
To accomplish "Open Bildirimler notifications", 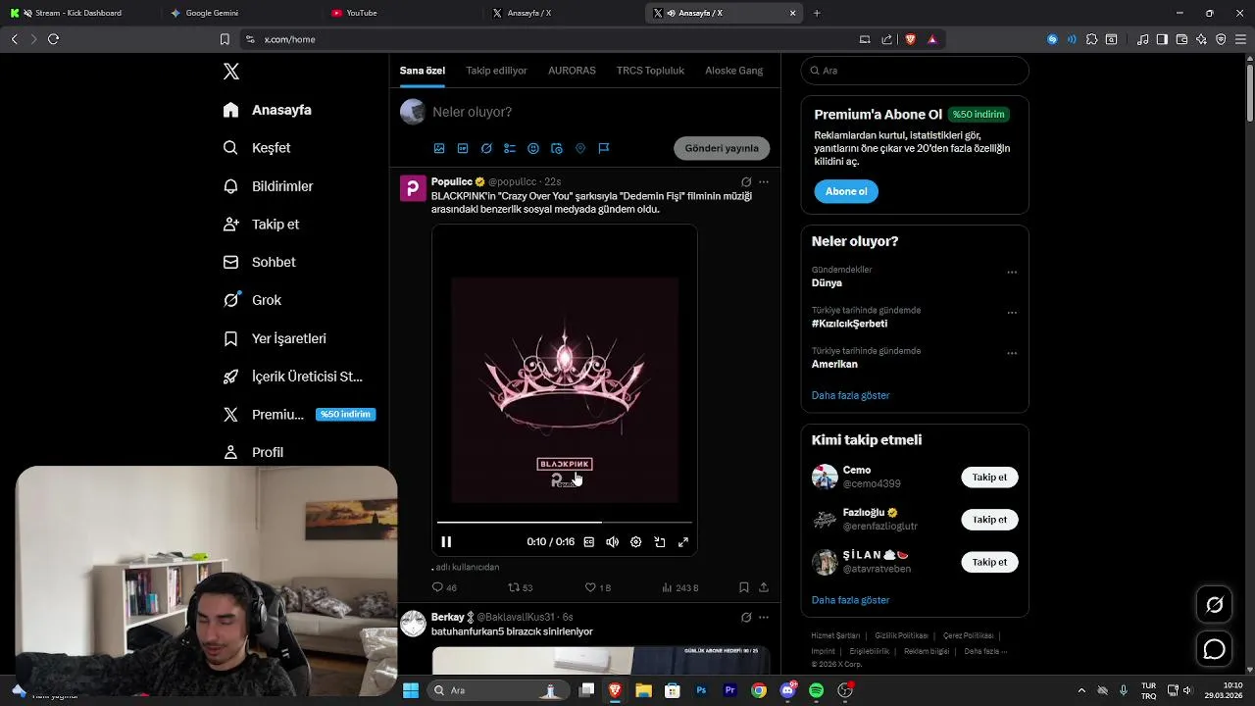I will coord(268,186).
